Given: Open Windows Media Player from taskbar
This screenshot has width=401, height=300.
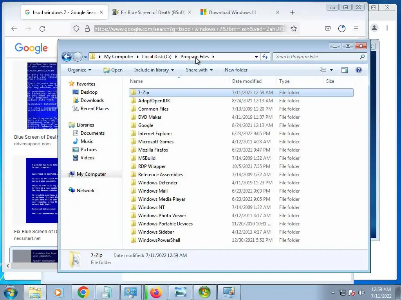Looking at the screenshot, I should 59,292.
